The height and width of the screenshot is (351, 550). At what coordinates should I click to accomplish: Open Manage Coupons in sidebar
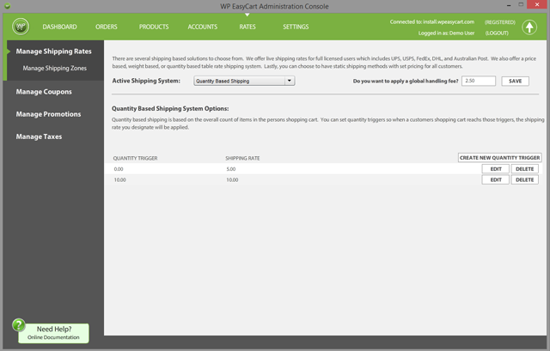(44, 92)
